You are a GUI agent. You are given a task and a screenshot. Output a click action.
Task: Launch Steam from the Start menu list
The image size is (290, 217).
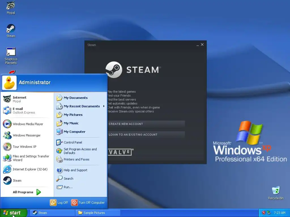pos(27,181)
